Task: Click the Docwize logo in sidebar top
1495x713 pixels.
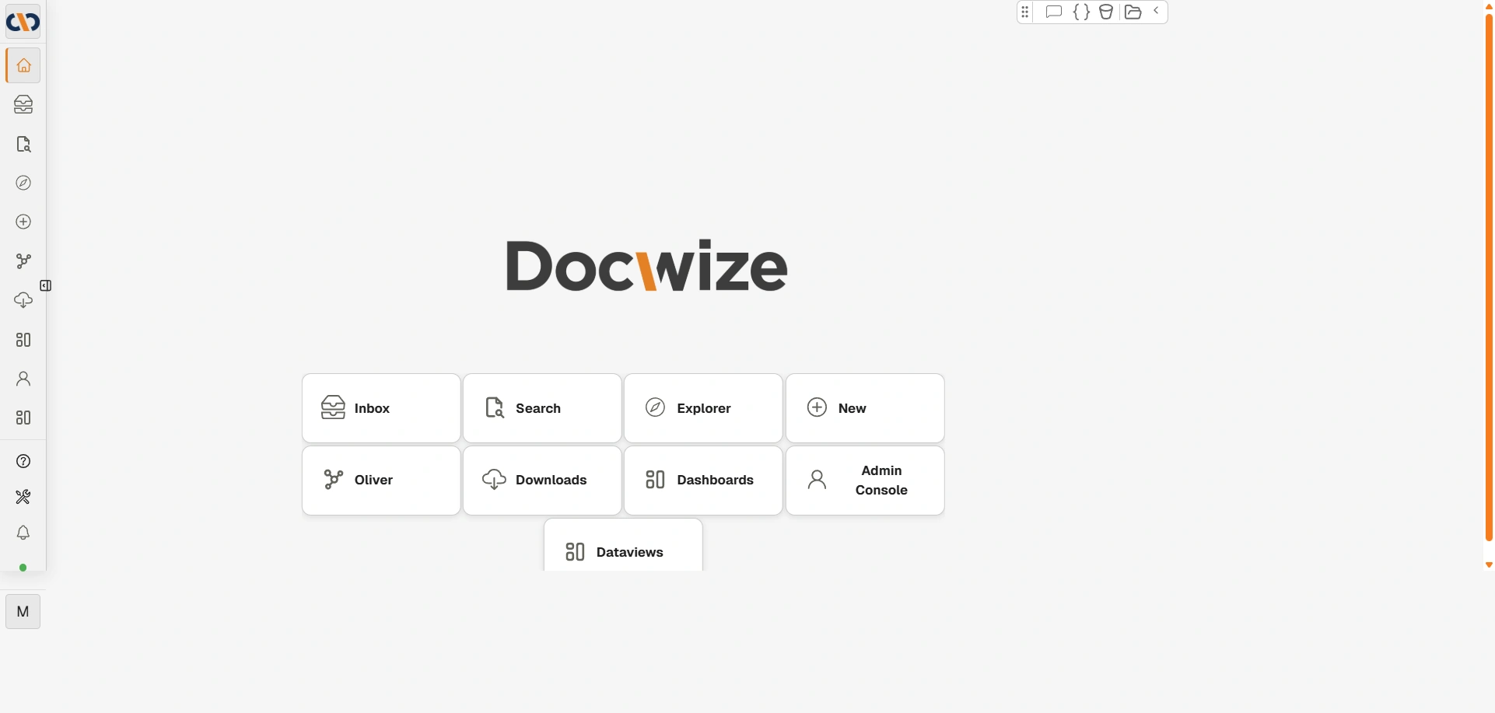Action: point(23,22)
